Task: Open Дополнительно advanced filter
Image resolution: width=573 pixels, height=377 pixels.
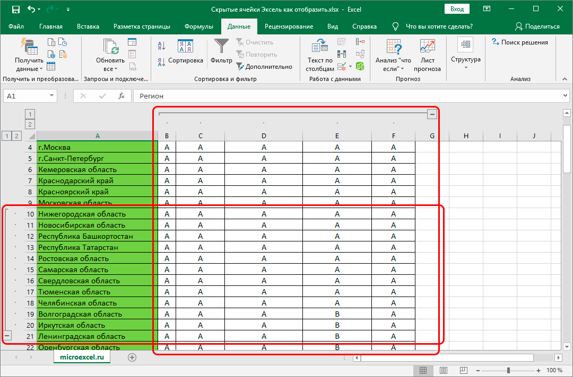Action: (x=264, y=66)
